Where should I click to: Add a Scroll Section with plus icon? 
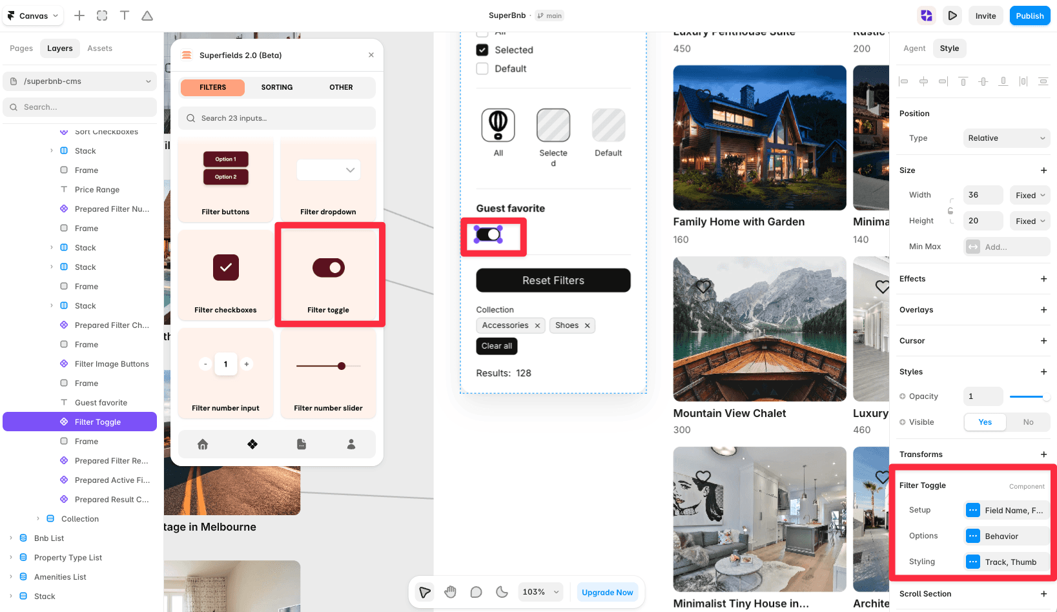1043,594
